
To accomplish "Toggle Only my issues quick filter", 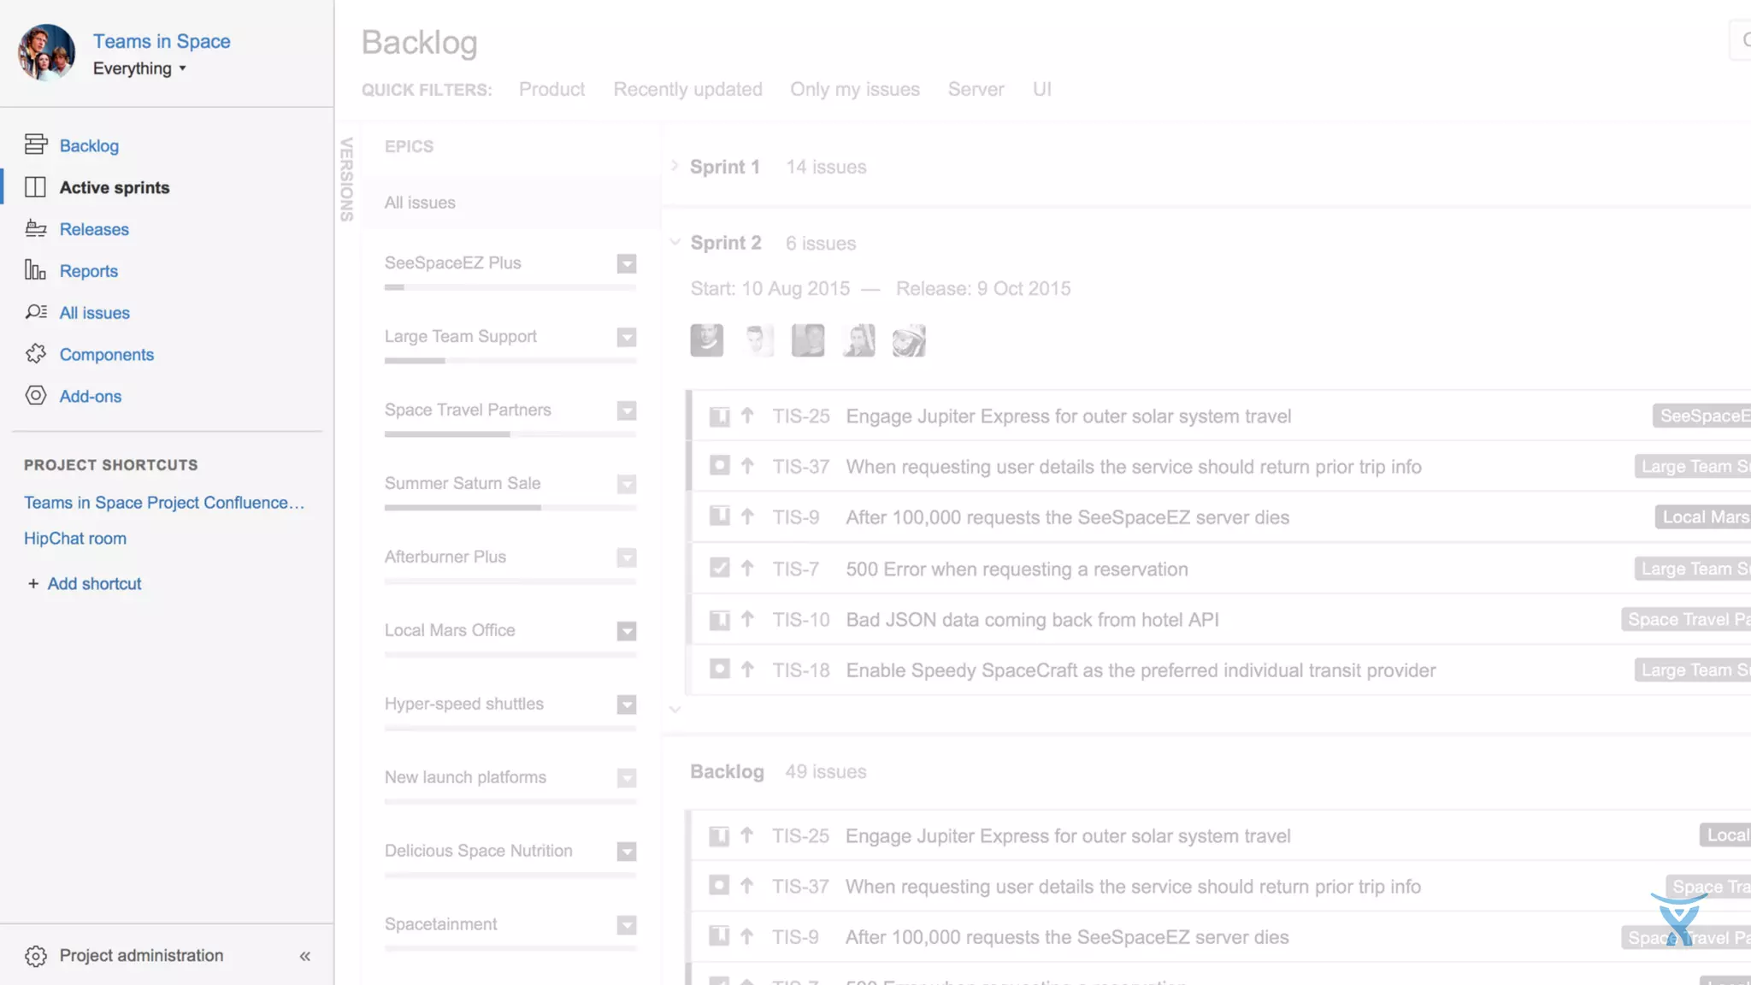I will (854, 89).
